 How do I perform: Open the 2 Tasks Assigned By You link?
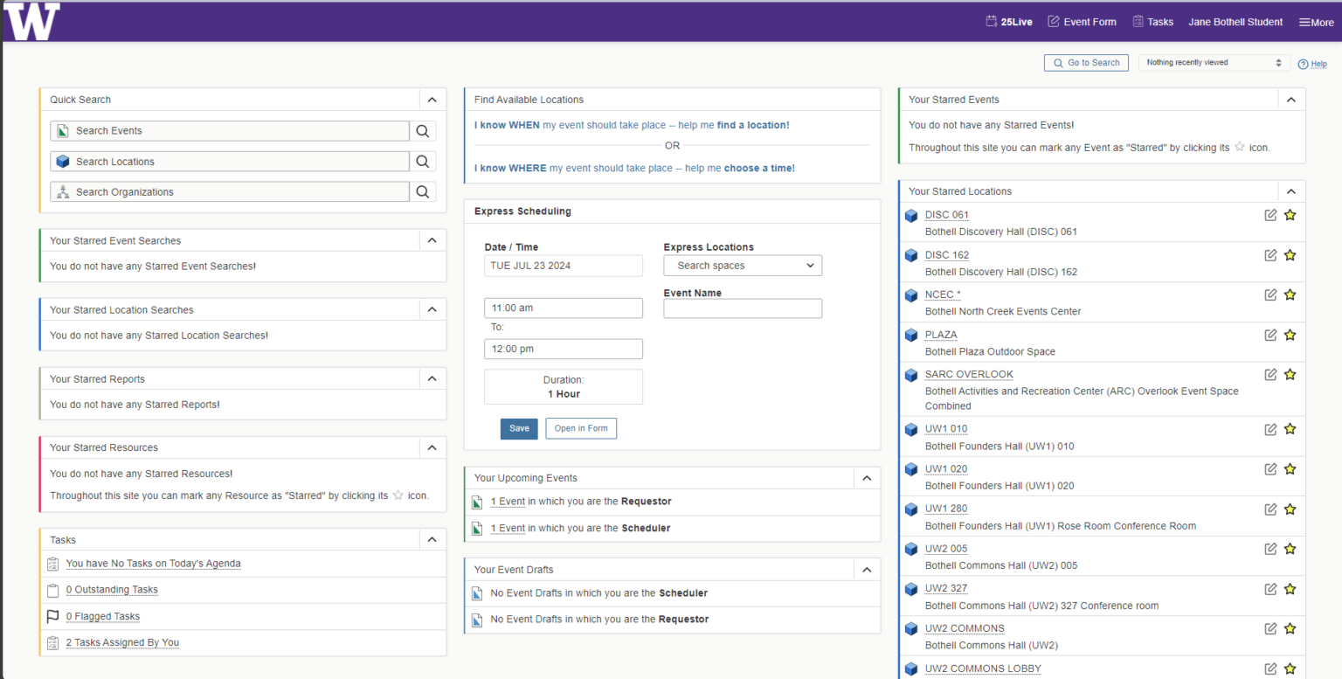click(x=122, y=642)
